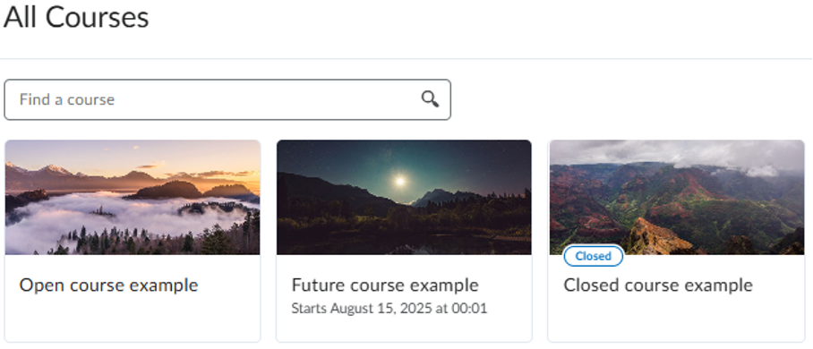
Task: Open the misty mountain Open course thumbnail
Action: (x=133, y=197)
